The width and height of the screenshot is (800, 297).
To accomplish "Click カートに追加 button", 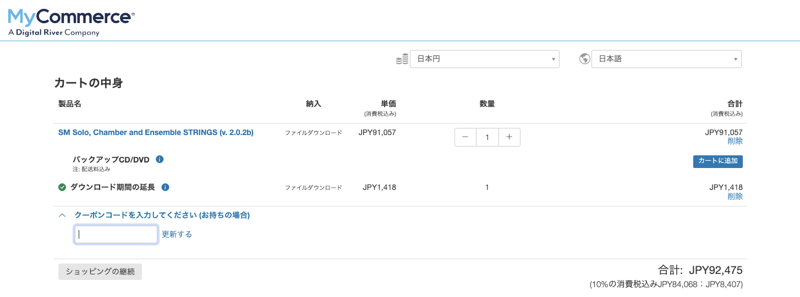I will coord(717,161).
